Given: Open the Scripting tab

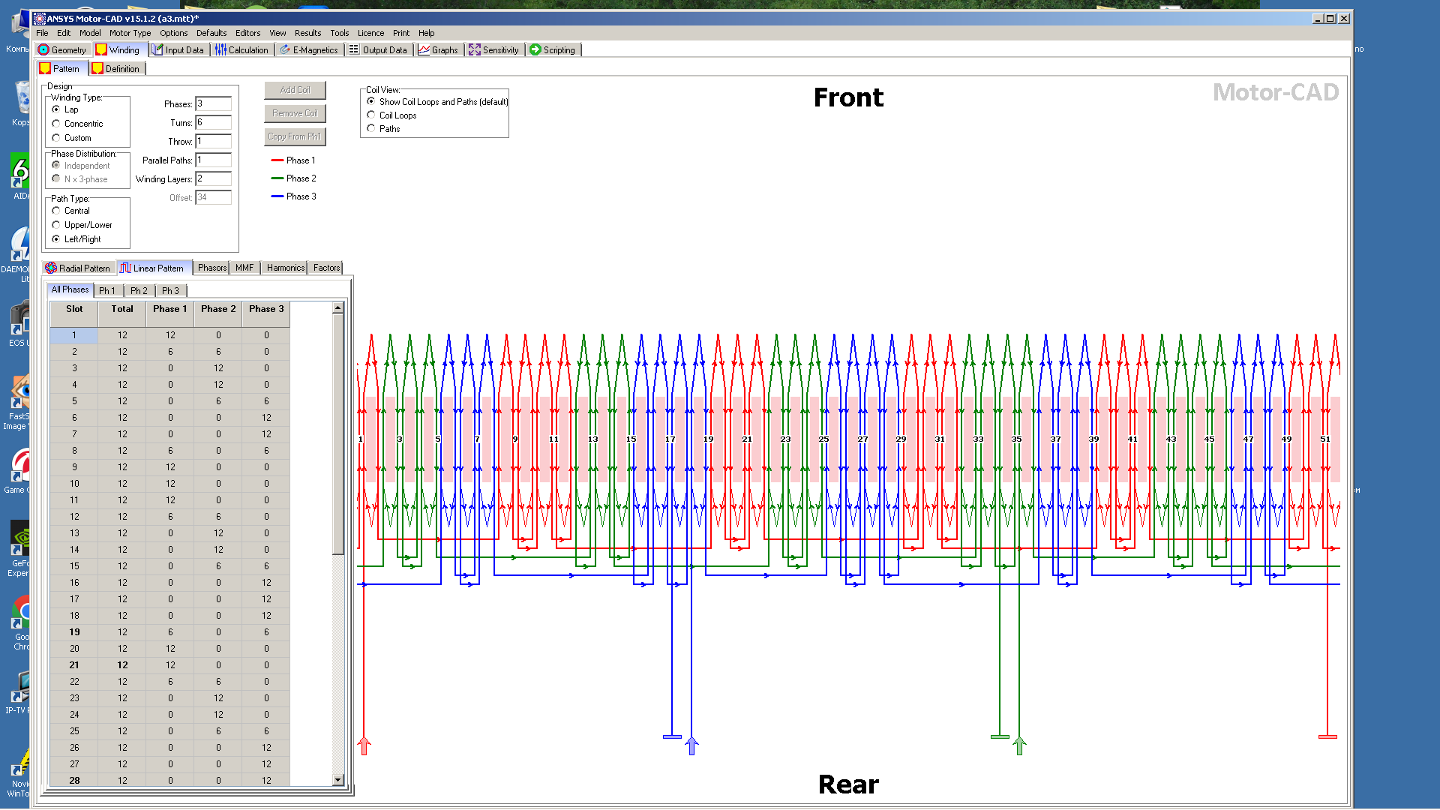Looking at the screenshot, I should point(553,50).
